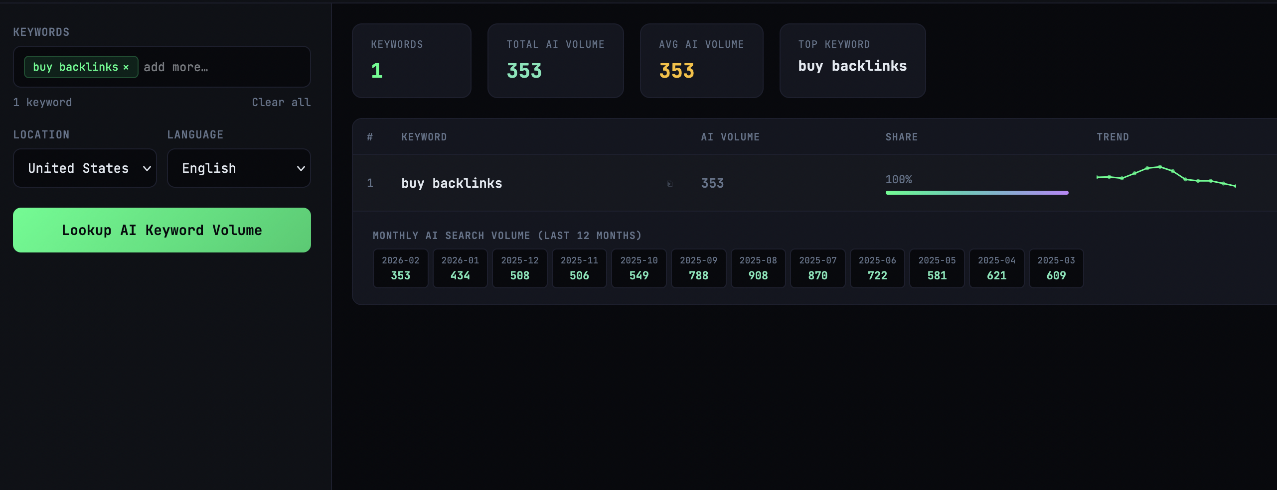Open the United States location dropdown
The width and height of the screenshot is (1277, 490).
pos(85,168)
